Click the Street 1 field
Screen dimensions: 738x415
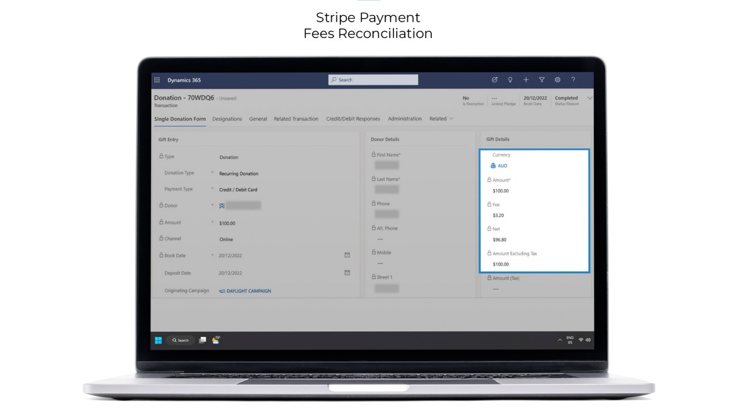pos(386,288)
